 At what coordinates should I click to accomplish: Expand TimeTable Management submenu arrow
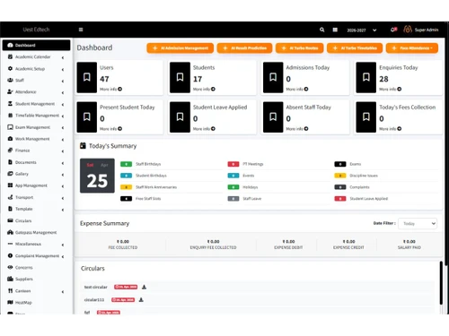(x=63, y=116)
